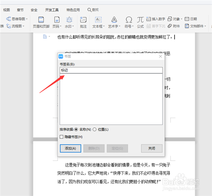Select 位置(L) sort option
The image size is (212, 196).
[x=94, y=129]
